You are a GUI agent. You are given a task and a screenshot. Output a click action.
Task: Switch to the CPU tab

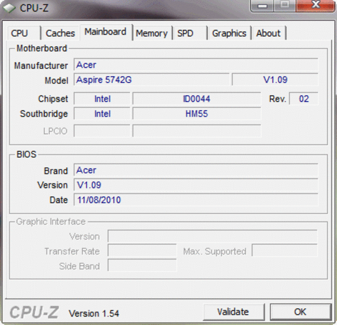24,33
